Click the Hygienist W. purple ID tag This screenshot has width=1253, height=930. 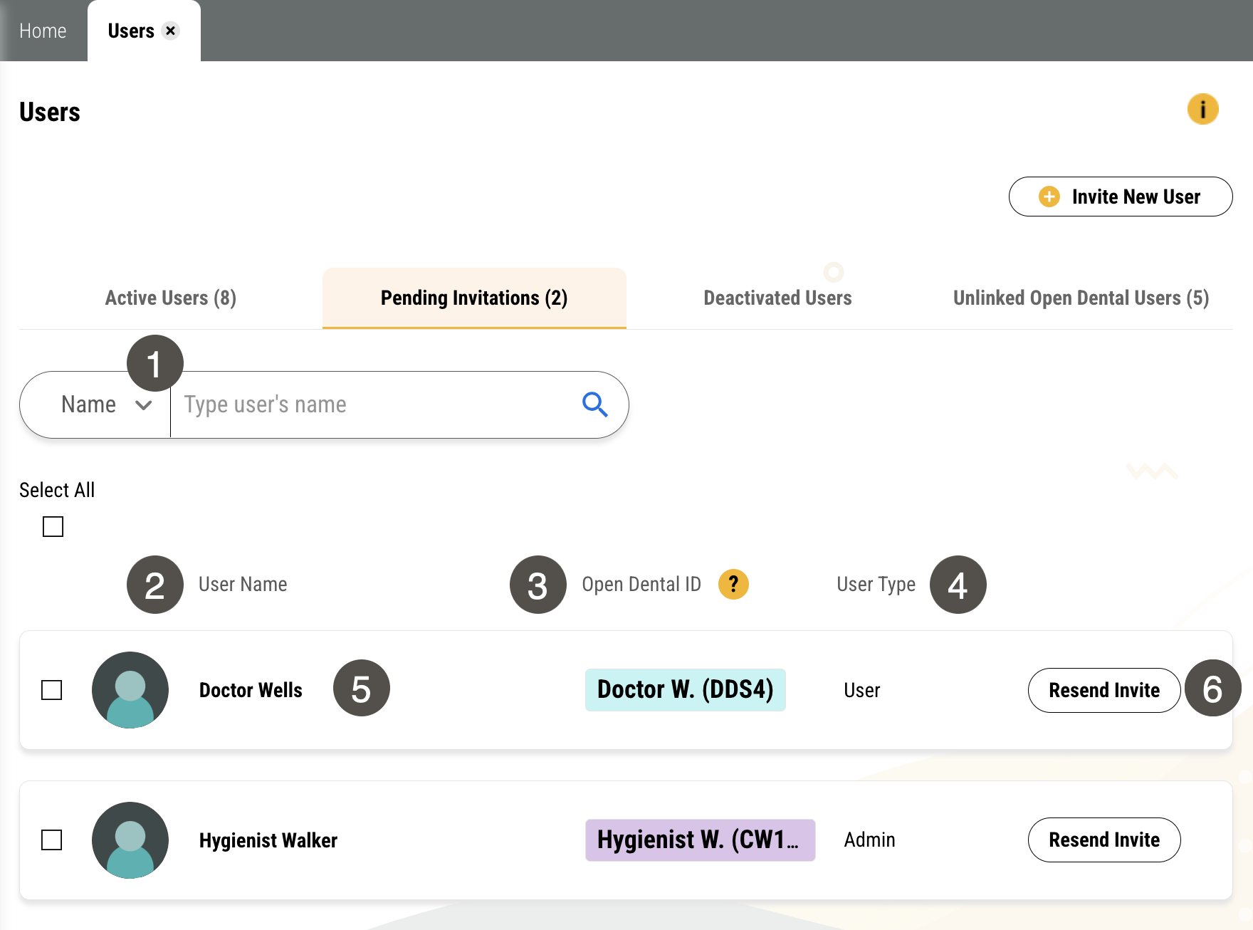[x=700, y=840]
